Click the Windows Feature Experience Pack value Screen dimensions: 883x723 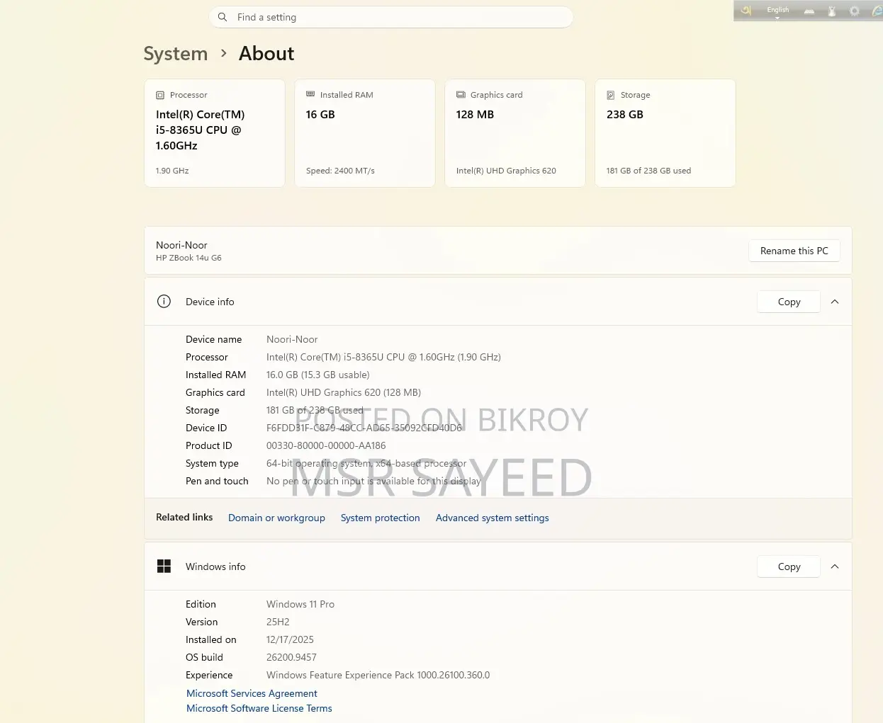378,675
